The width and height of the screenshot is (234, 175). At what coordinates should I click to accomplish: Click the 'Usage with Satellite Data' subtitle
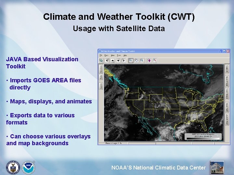click(x=119, y=29)
